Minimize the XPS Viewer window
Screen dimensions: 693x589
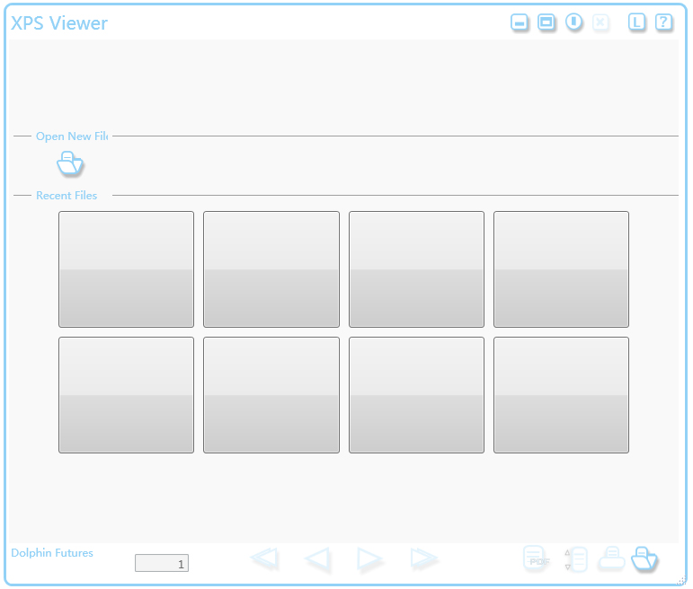pyautogui.click(x=520, y=22)
